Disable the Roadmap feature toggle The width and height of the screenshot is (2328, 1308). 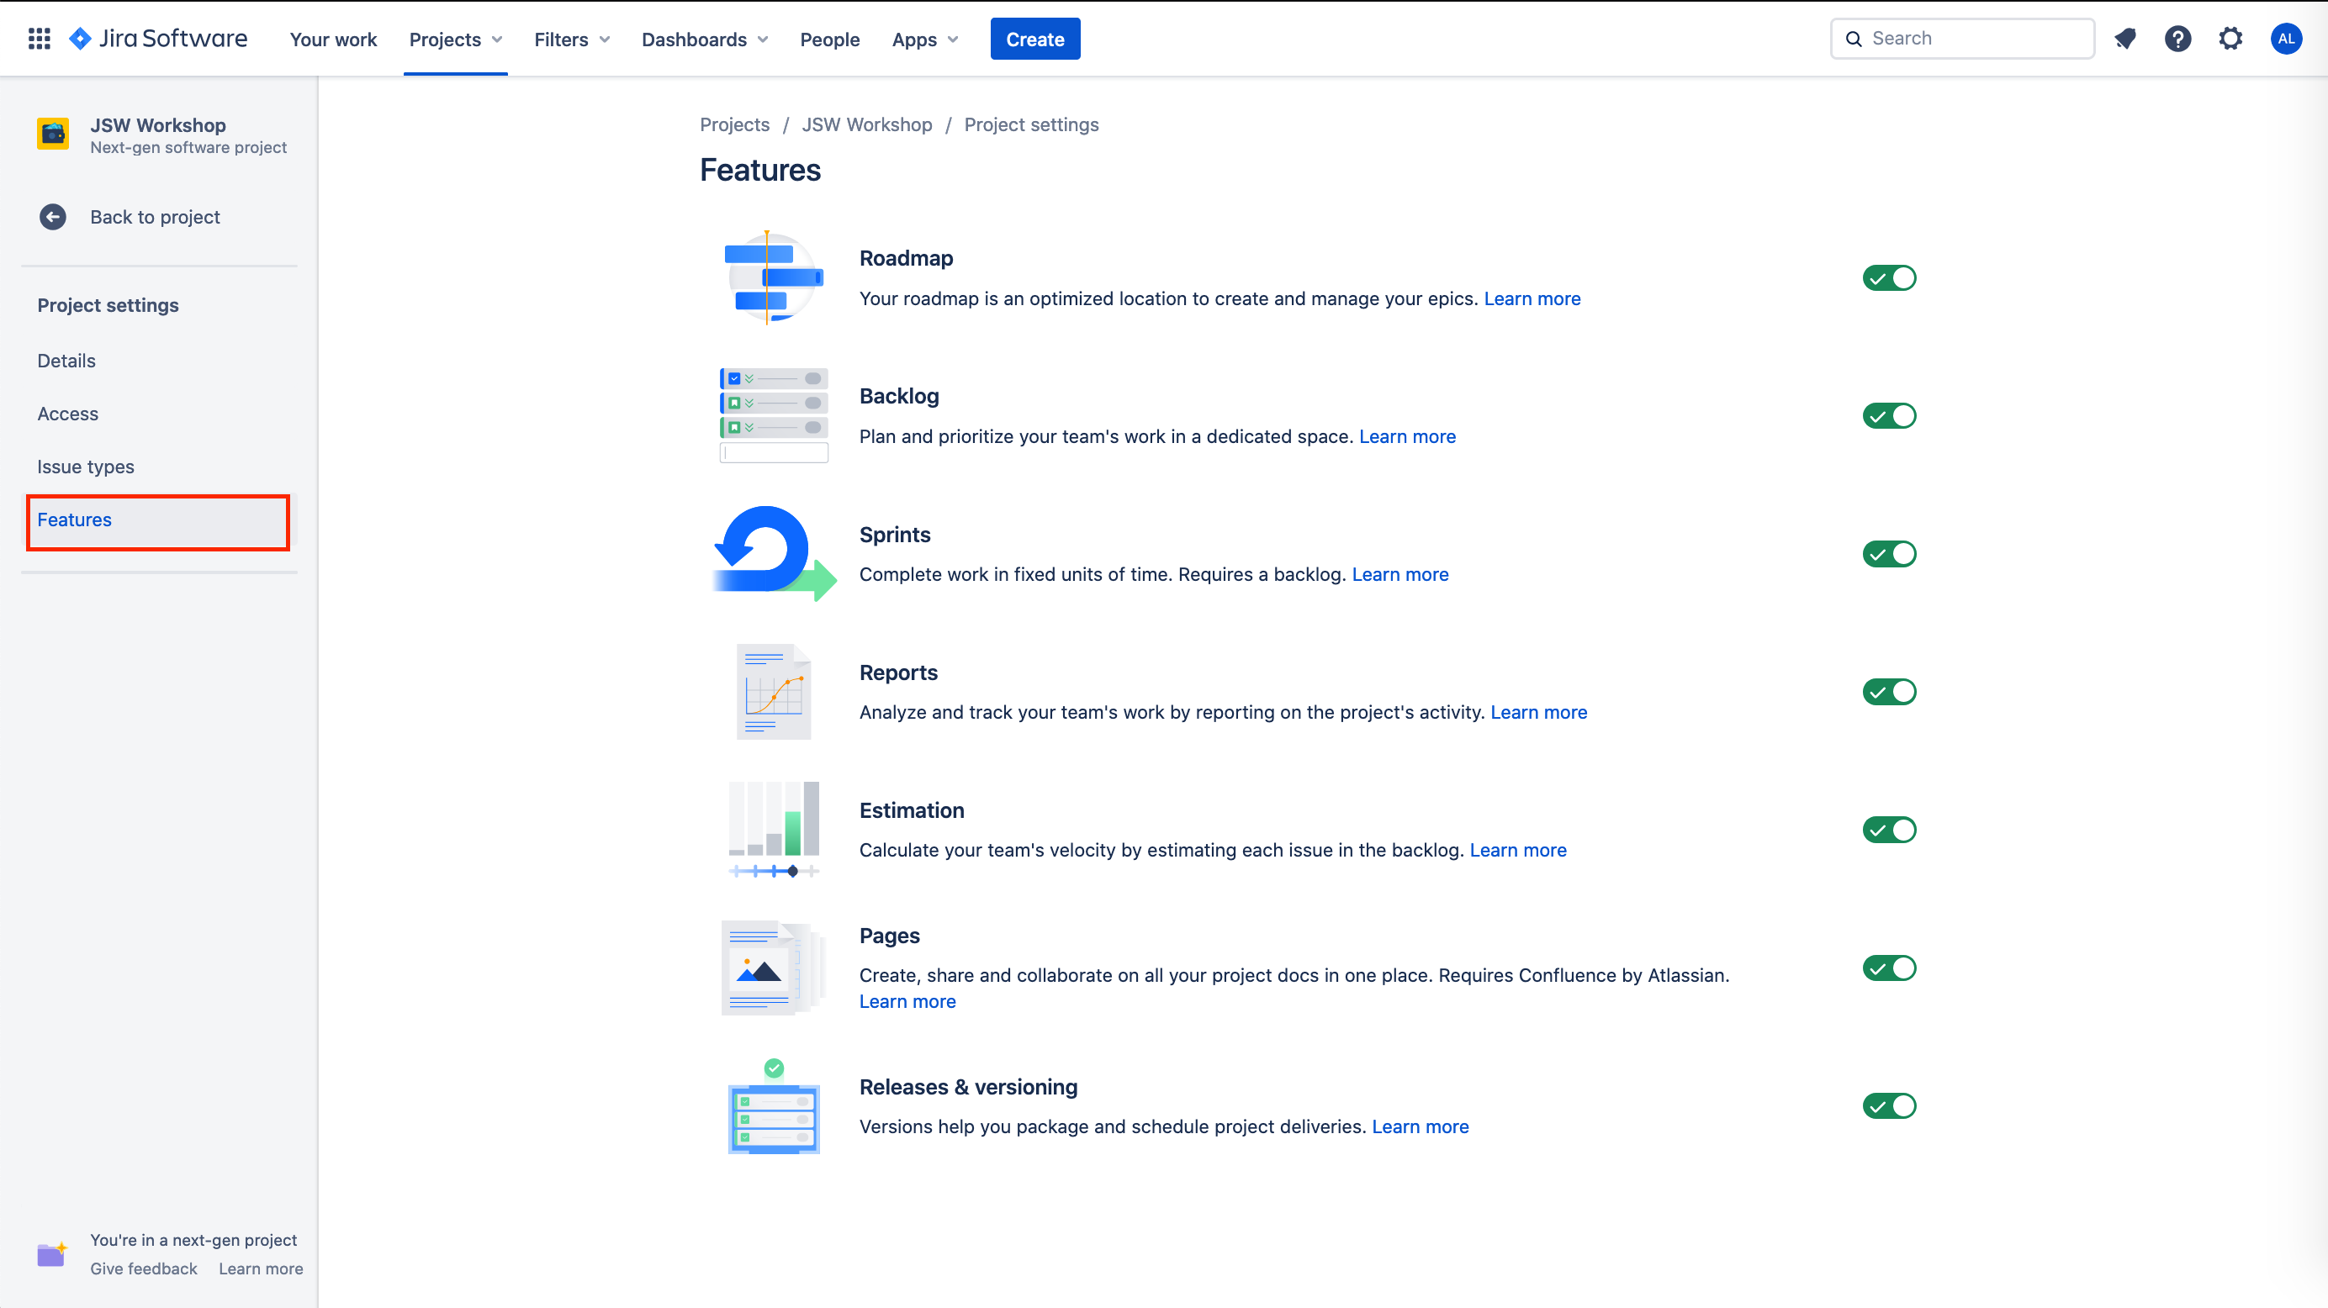[x=1890, y=278]
